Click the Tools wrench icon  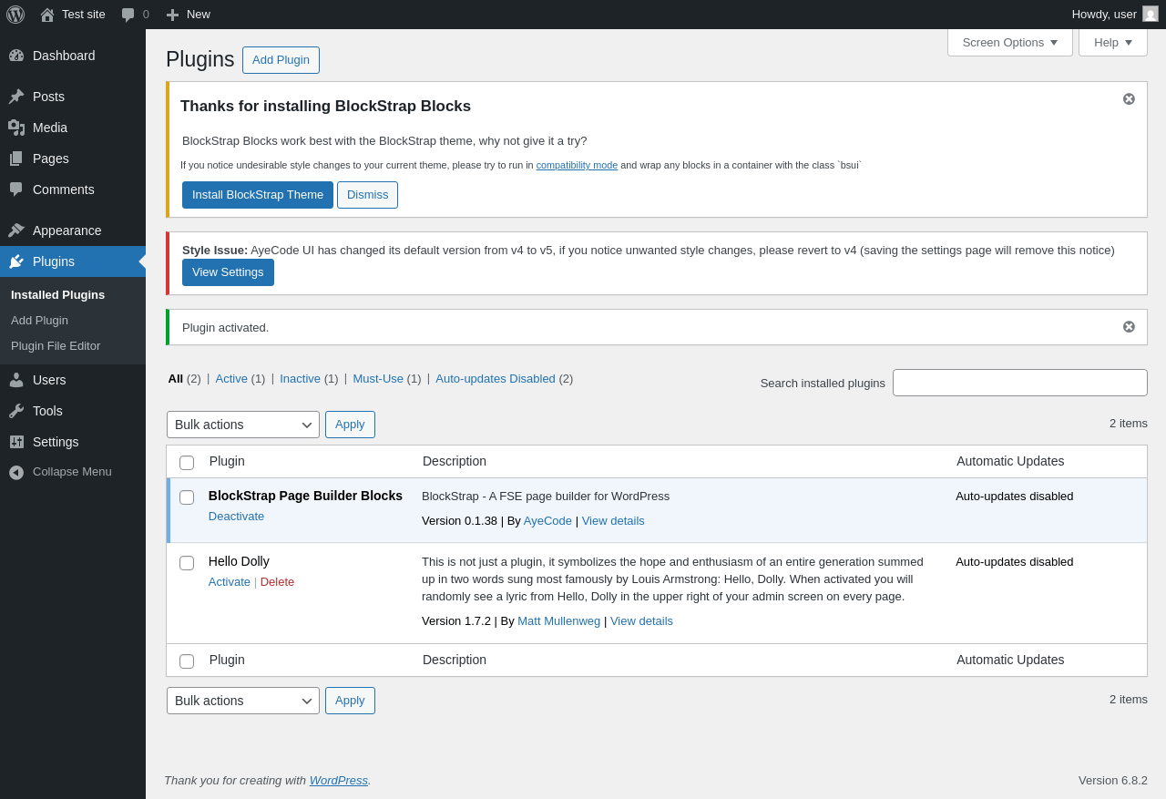pyautogui.click(x=16, y=411)
